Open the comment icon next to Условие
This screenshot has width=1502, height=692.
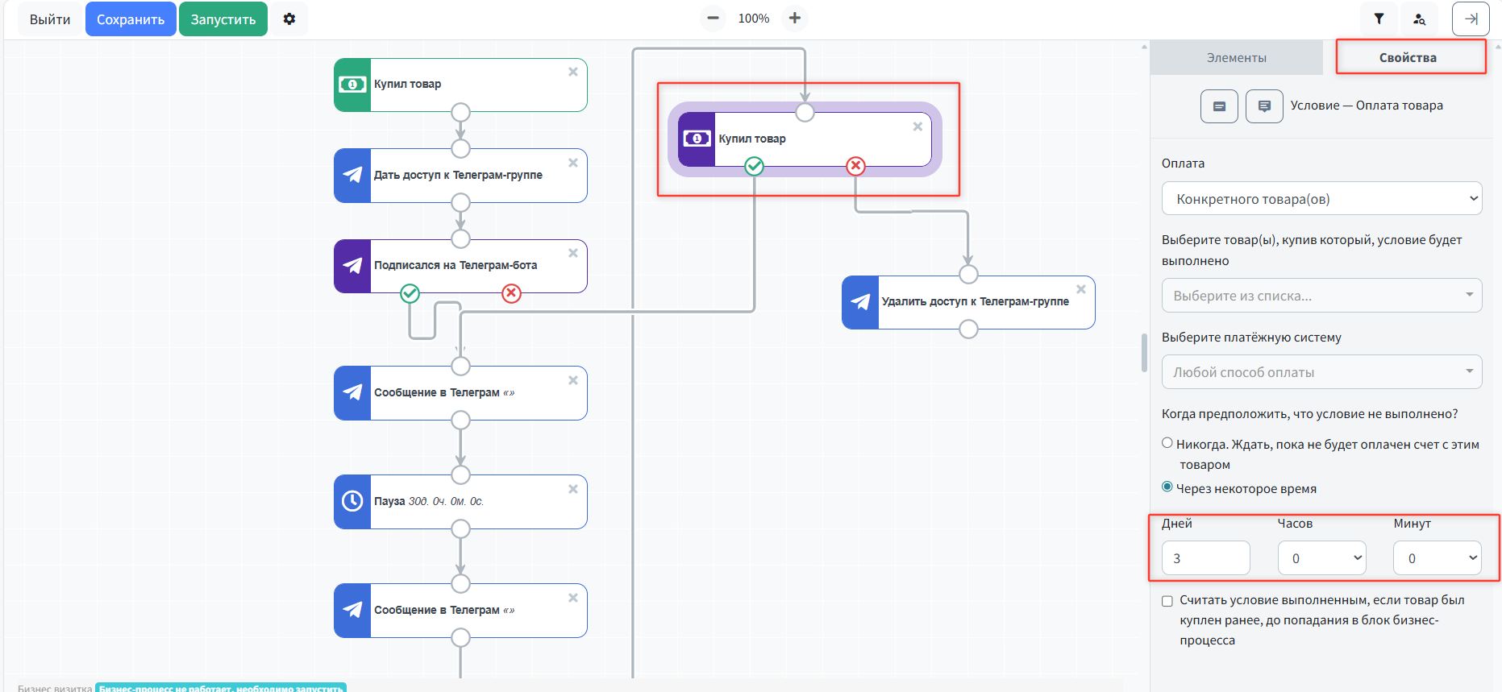pos(1264,106)
